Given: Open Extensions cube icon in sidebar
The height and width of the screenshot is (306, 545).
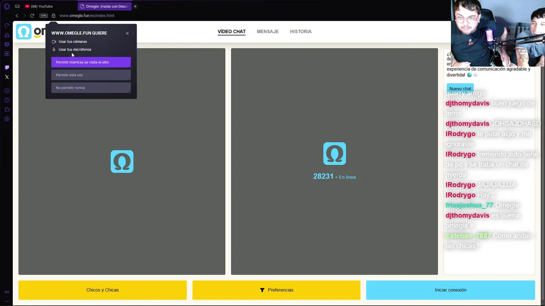Looking at the screenshot, I should pyautogui.click(x=7, y=110).
